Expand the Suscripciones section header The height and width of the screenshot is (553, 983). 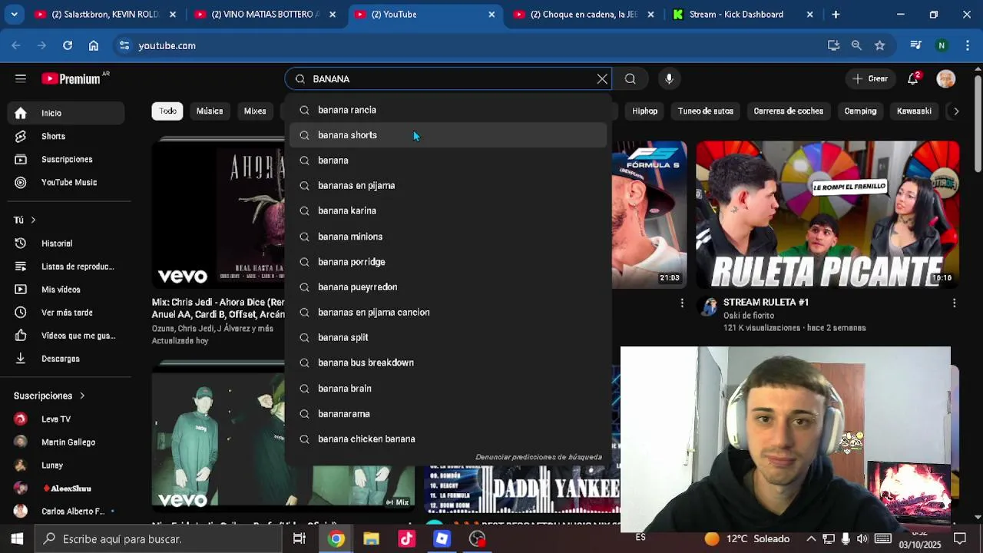pos(49,396)
